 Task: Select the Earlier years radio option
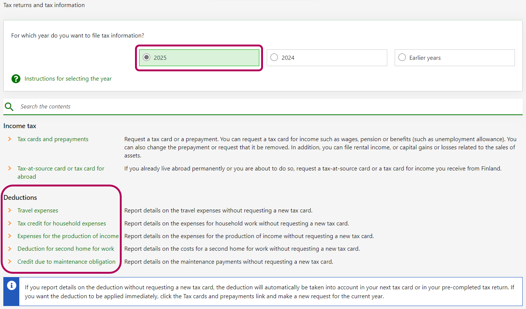coord(402,58)
